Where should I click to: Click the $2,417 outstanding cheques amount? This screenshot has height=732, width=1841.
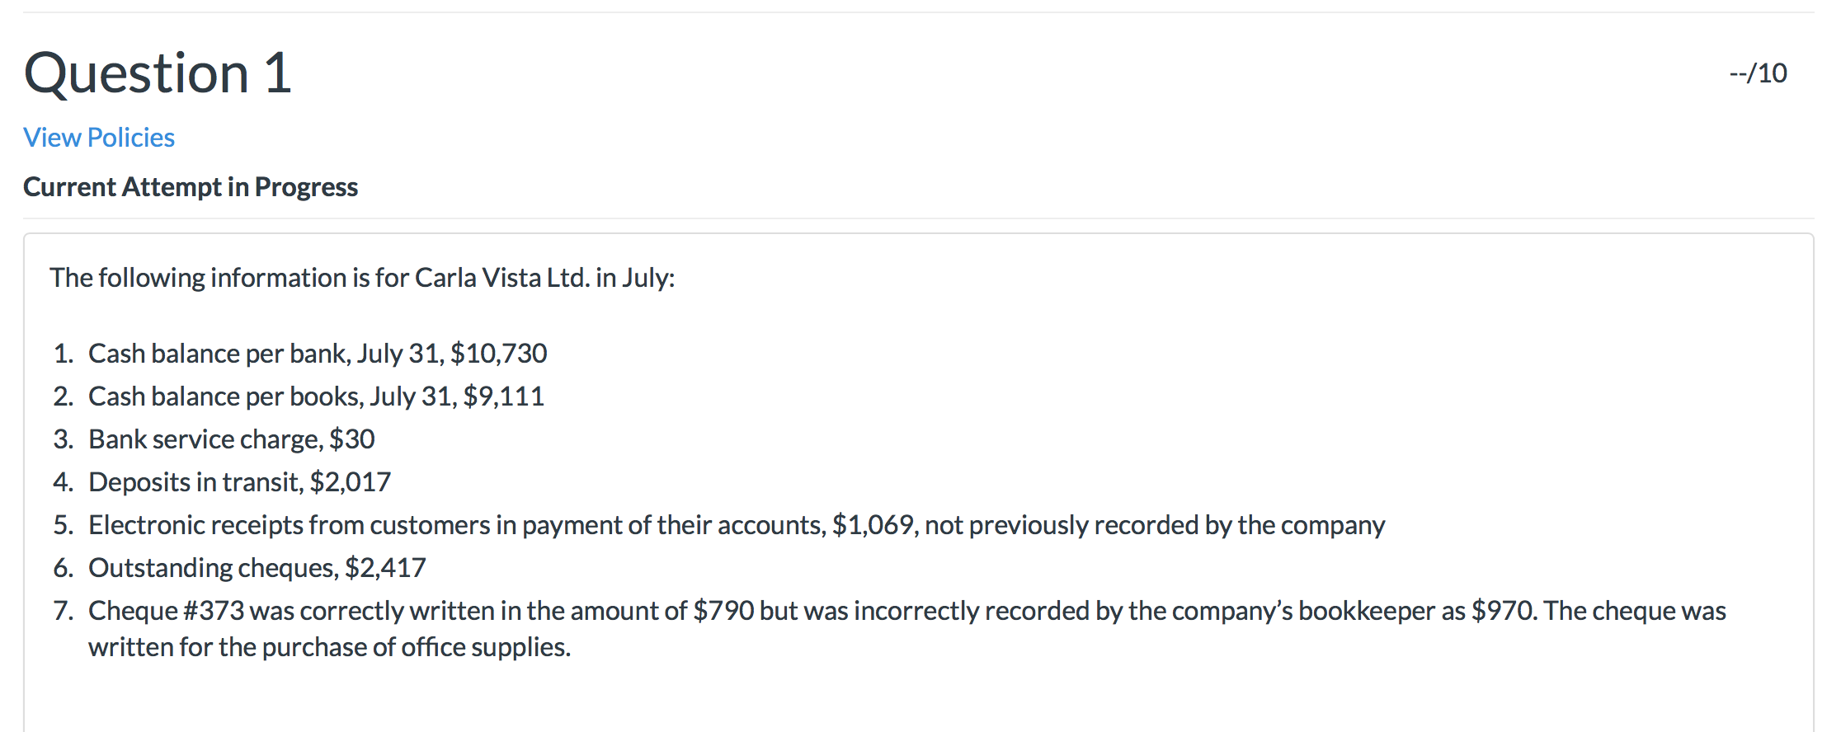385,568
